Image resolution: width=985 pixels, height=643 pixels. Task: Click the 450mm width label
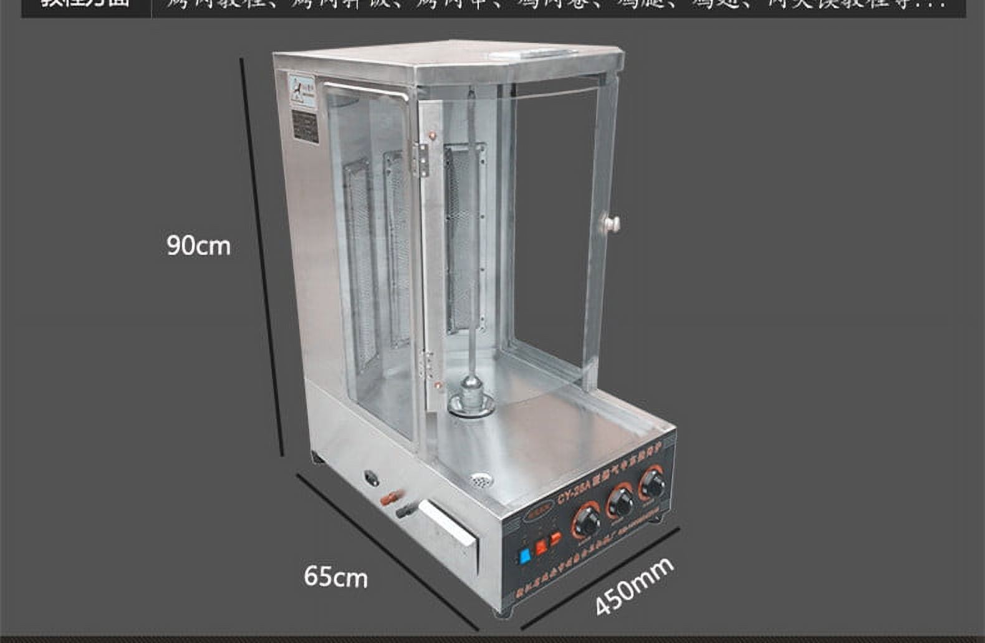[x=634, y=586]
